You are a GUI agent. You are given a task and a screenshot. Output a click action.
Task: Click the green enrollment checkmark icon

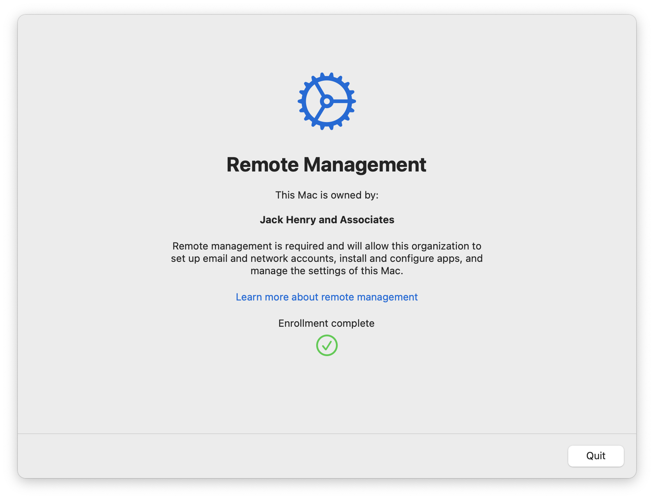tap(327, 345)
